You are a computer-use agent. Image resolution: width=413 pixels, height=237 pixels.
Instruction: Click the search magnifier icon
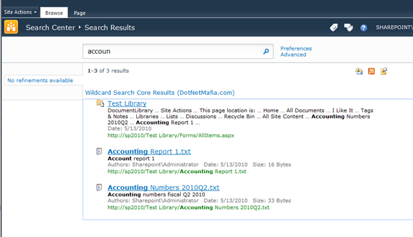tap(266, 51)
